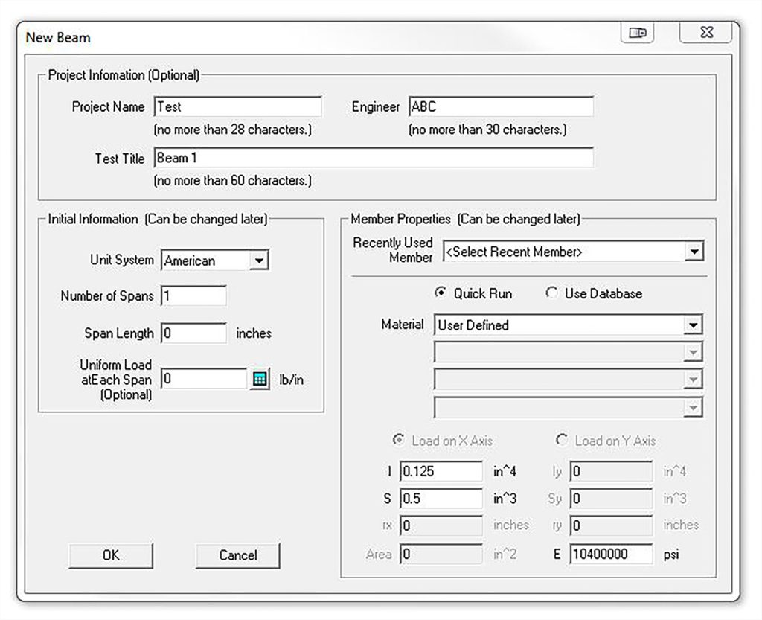Open the Recently Used Member dropdown

pyautogui.click(x=694, y=252)
